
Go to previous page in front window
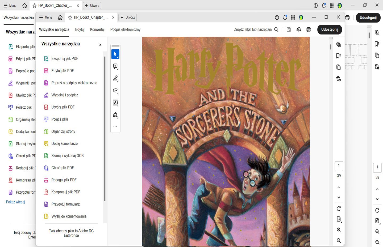click(x=339, y=187)
